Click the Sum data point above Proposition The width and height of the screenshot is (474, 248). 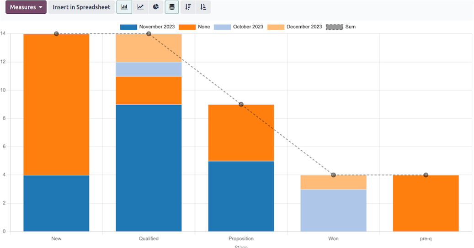(241, 105)
